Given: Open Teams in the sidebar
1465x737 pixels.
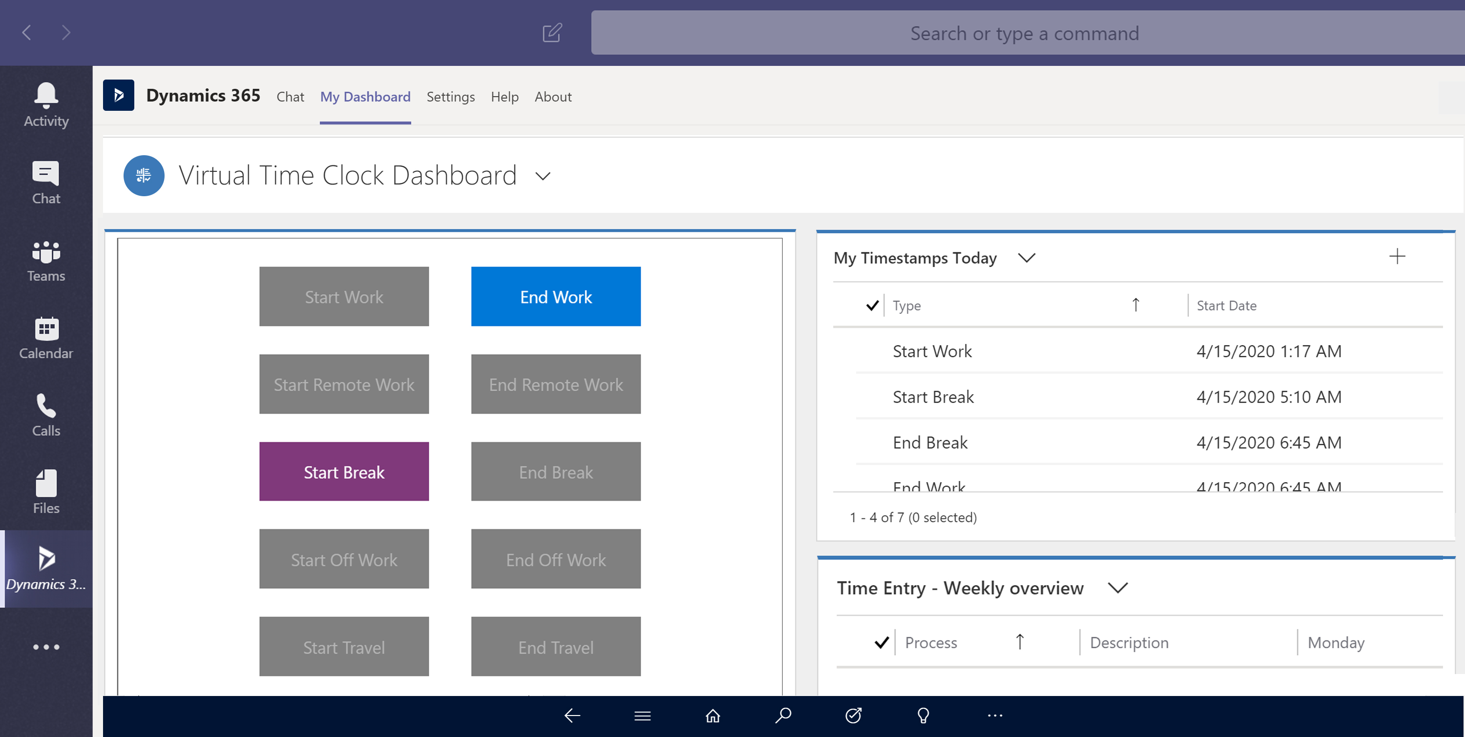Looking at the screenshot, I should [46, 261].
